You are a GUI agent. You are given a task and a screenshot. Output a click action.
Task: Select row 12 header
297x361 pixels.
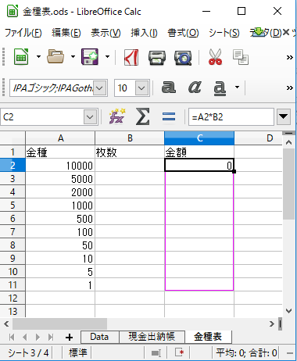[13, 298]
